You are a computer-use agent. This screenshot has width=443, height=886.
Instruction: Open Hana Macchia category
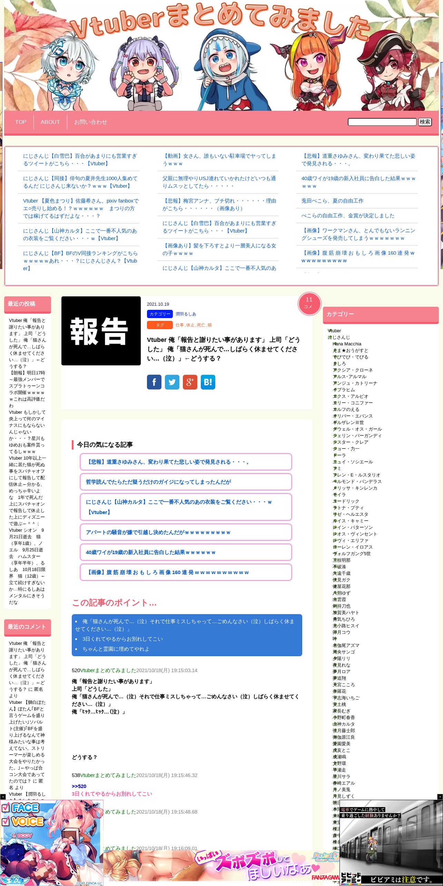[x=347, y=344]
